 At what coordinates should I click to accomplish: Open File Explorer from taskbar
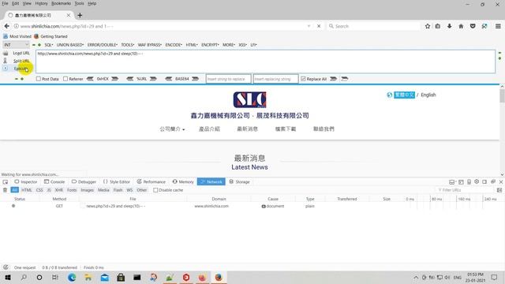pos(88,277)
